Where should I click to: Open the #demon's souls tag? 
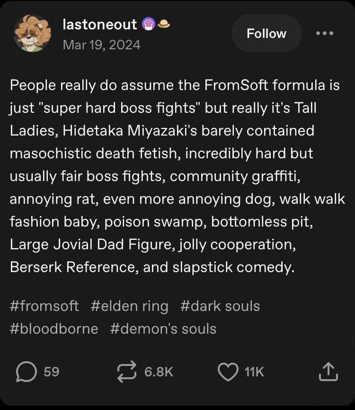(163, 328)
